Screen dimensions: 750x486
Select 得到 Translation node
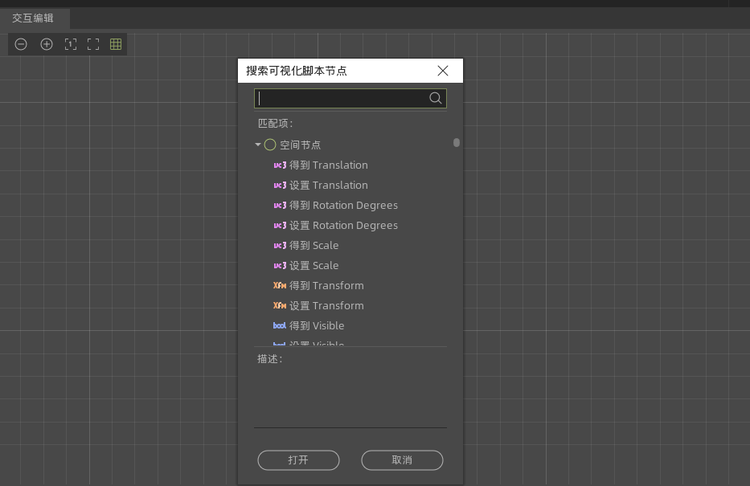328,165
